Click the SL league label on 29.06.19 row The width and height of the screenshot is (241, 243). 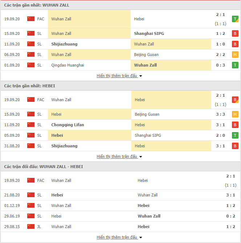pyautogui.click(x=40, y=216)
